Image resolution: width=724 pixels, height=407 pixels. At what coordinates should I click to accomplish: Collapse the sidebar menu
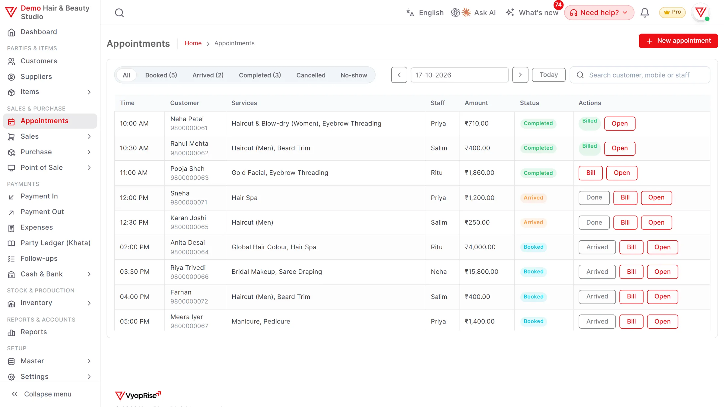coord(42,394)
